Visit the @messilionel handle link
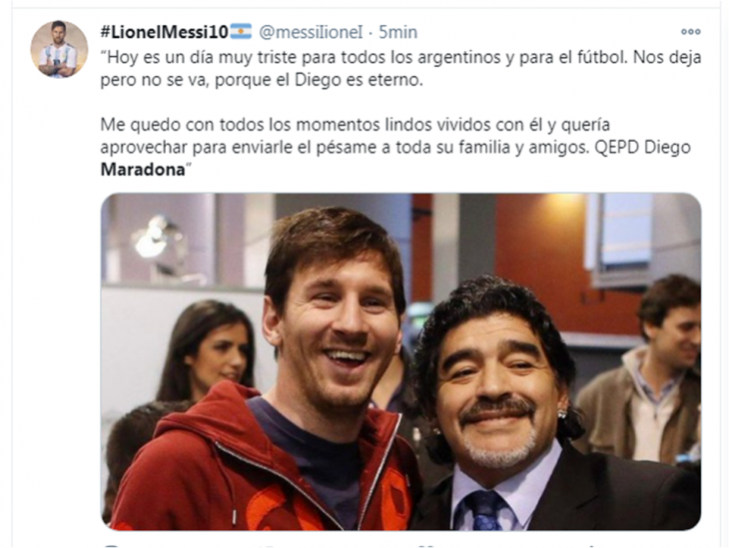This screenshot has height=548, width=729. point(311,32)
